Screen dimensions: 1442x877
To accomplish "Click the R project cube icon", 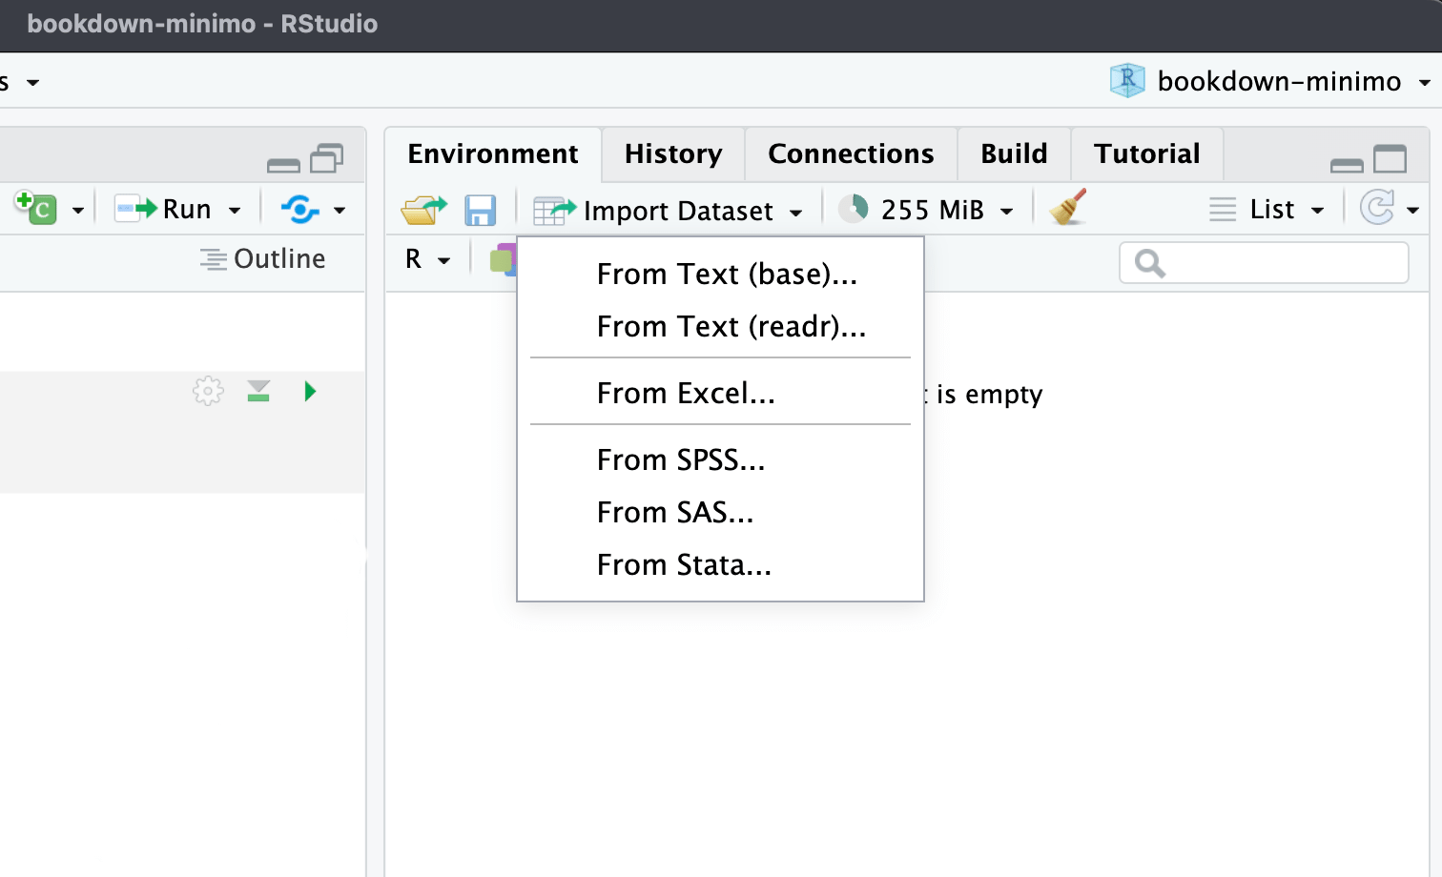I will [x=1127, y=80].
